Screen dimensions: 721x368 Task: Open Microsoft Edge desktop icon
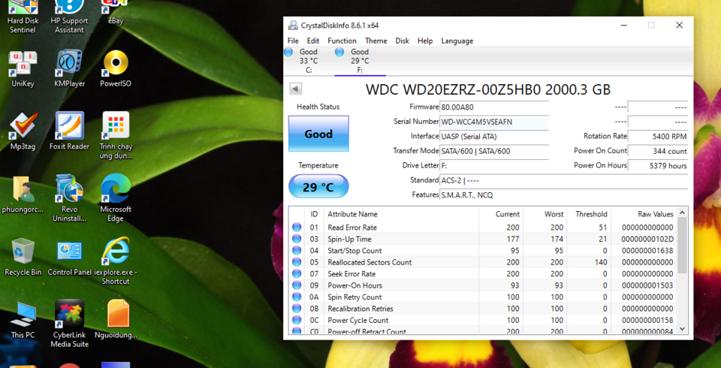(116, 198)
